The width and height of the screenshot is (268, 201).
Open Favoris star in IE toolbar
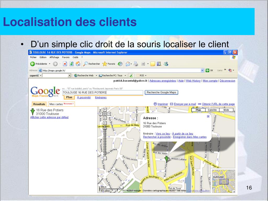point(105,64)
